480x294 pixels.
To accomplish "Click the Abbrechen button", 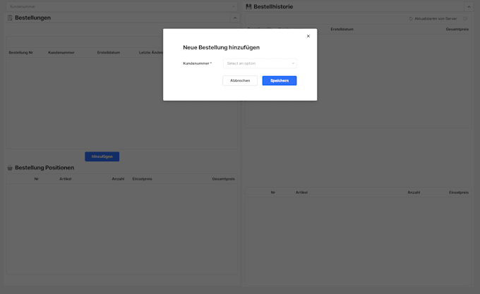I will pyautogui.click(x=240, y=80).
